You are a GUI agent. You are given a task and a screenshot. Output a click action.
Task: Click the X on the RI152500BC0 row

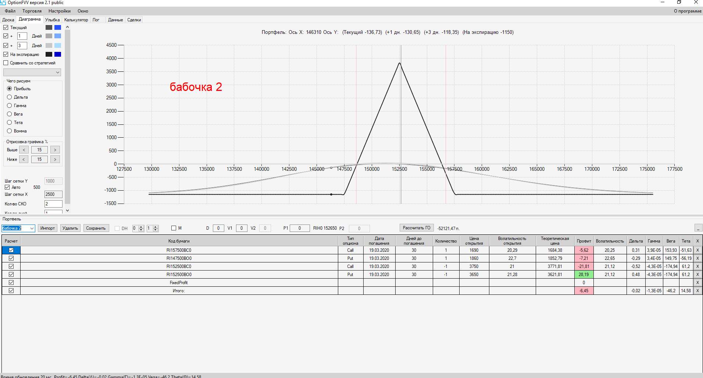click(697, 266)
